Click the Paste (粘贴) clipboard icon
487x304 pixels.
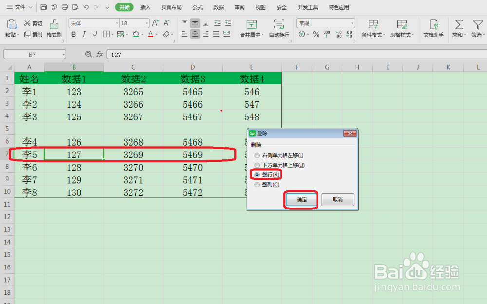point(12,24)
